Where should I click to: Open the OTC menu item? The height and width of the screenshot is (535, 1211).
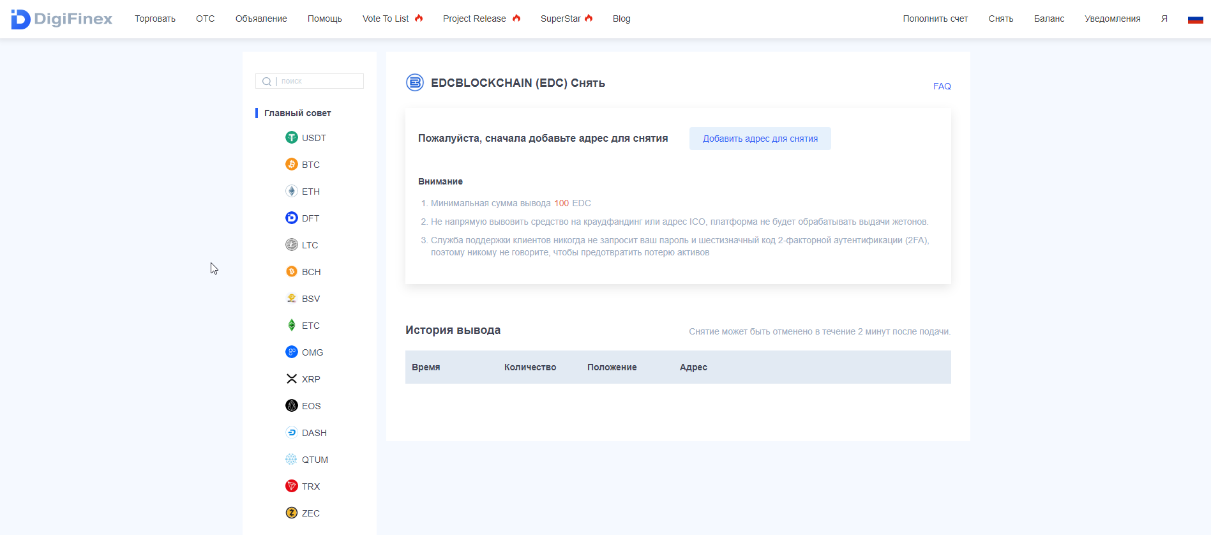(x=206, y=19)
